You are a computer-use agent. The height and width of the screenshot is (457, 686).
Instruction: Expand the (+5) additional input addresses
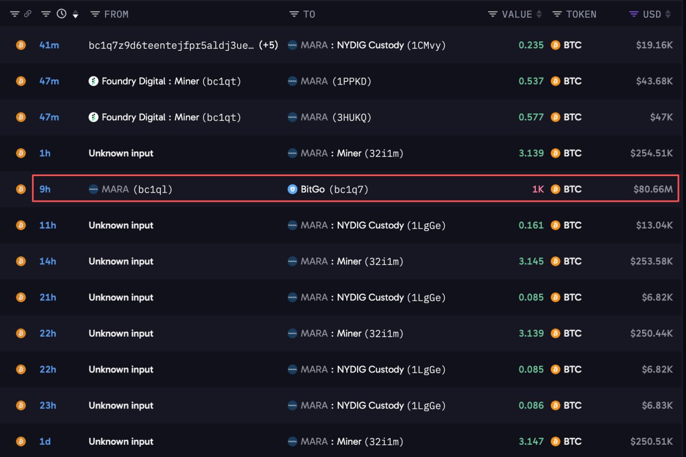coord(269,45)
